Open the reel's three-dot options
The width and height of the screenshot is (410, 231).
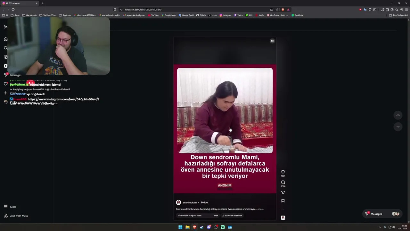coord(283,209)
